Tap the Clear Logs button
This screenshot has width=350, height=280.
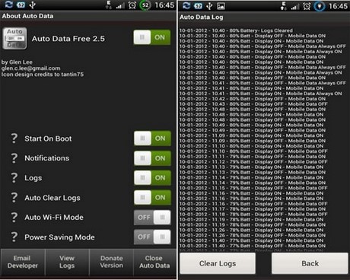click(218, 263)
